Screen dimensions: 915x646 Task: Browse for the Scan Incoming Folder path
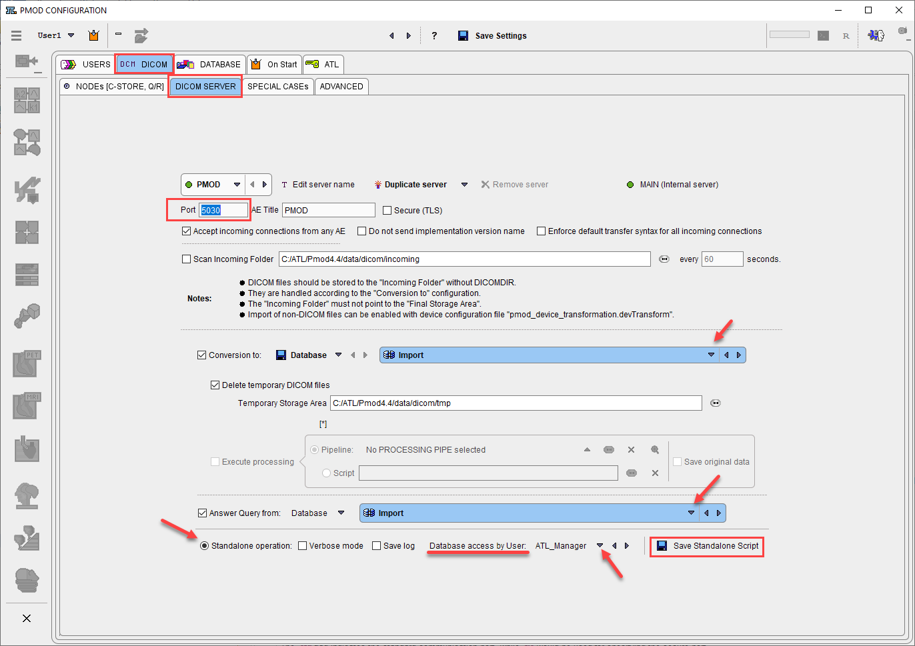(x=664, y=259)
